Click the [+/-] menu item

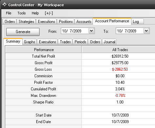49,13
